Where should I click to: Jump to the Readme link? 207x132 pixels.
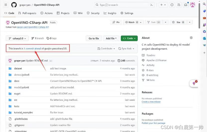[x=151, y=55]
